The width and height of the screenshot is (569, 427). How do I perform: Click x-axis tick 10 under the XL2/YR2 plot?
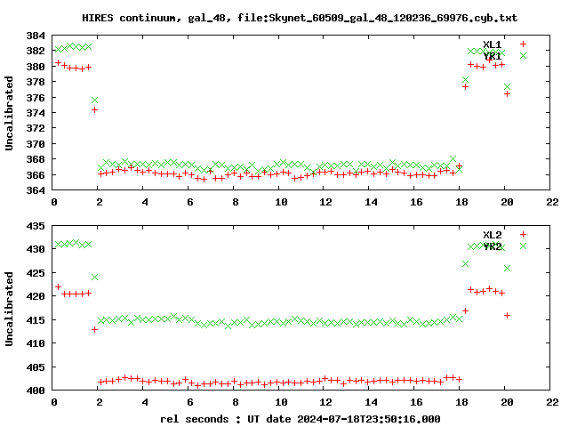pyautogui.click(x=281, y=402)
